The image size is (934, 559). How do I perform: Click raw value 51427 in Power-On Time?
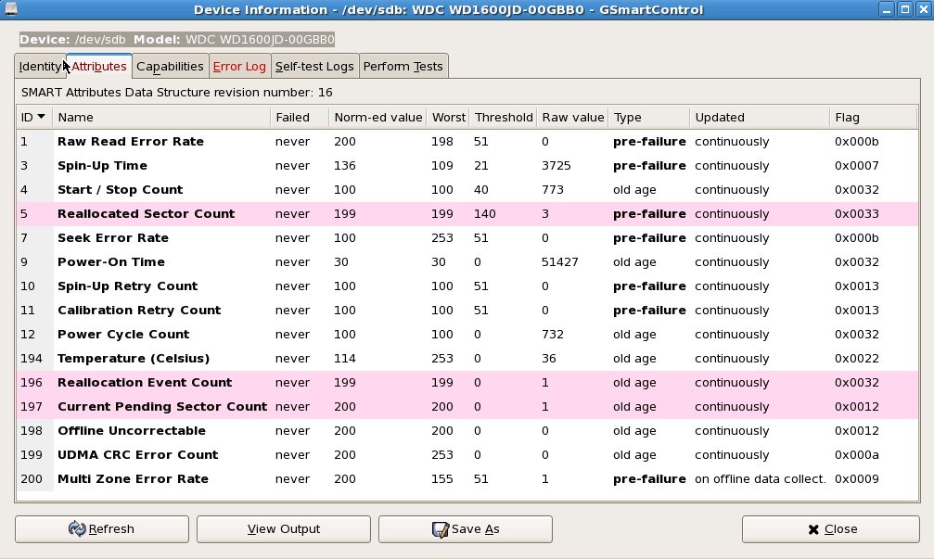560,262
